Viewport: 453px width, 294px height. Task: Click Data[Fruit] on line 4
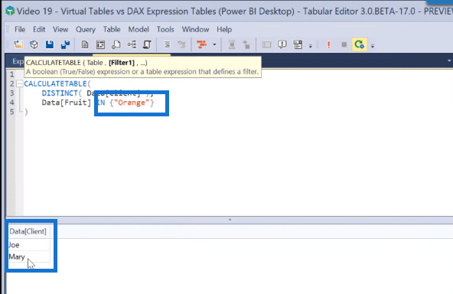66,103
